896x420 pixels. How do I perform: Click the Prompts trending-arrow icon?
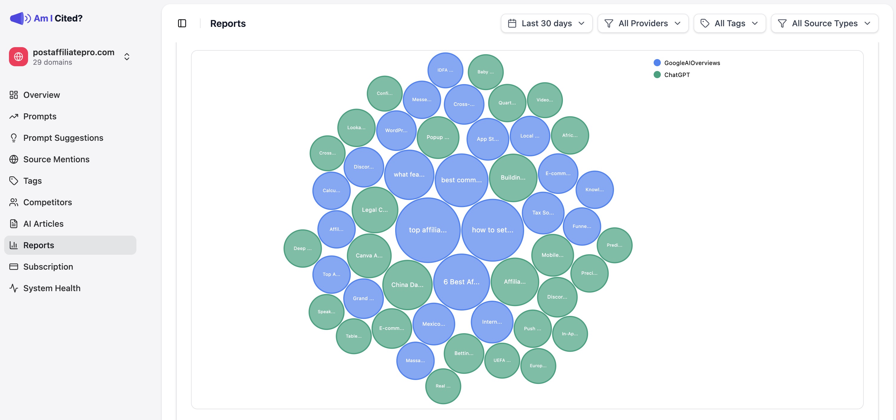pos(14,116)
